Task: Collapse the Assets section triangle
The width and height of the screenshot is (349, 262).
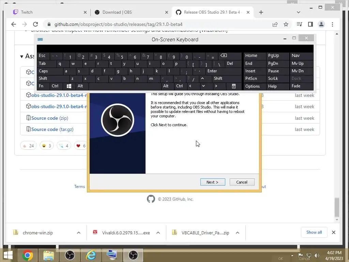Action: point(21,56)
